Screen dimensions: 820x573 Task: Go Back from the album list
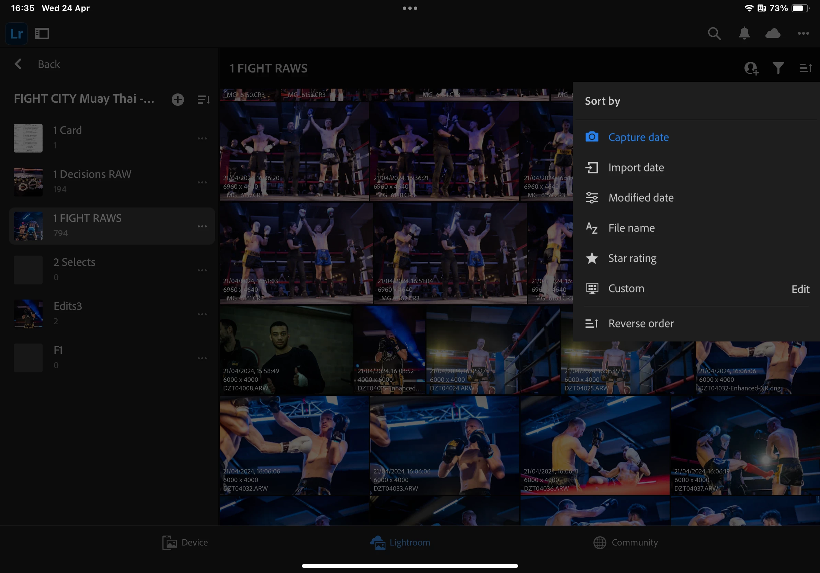tap(37, 64)
